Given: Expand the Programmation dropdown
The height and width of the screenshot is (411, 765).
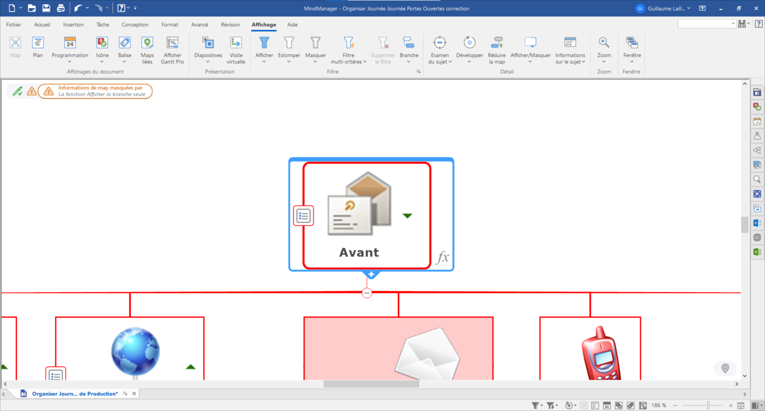Looking at the screenshot, I should (x=70, y=61).
